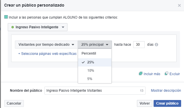Screen dimensions: 184x108
Task: Click the info icon next to días
Action: tap(156, 45)
